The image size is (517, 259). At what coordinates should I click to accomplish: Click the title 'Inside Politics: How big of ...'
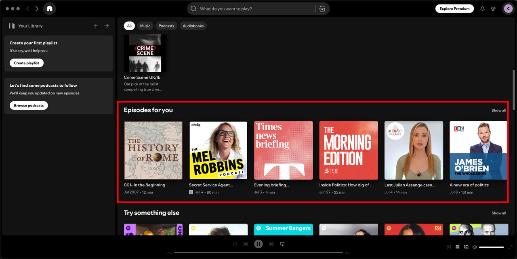pos(346,185)
